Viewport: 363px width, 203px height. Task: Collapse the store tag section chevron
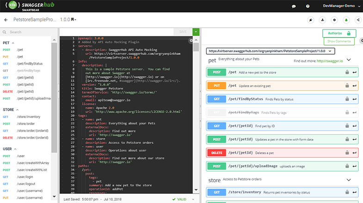(x=349, y=180)
